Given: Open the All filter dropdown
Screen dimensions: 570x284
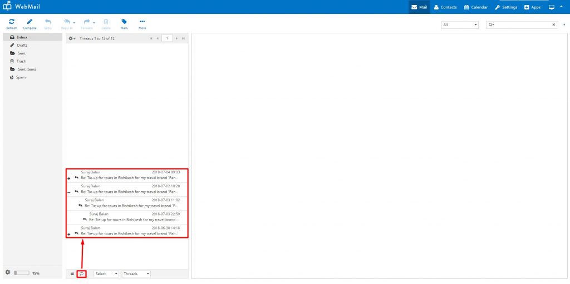Looking at the screenshot, I should pos(459,25).
